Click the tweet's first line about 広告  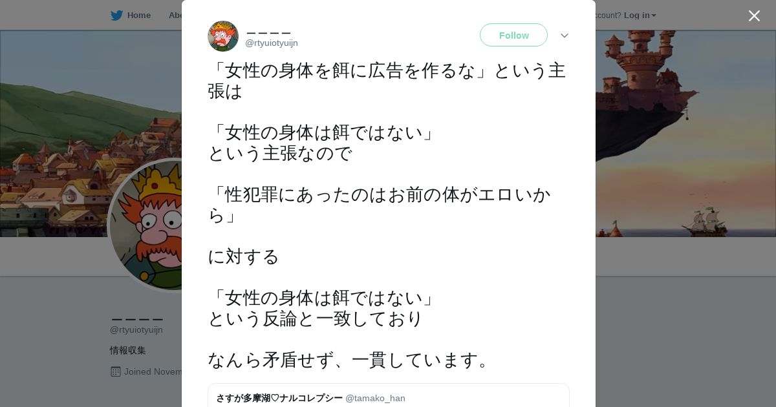click(387, 70)
